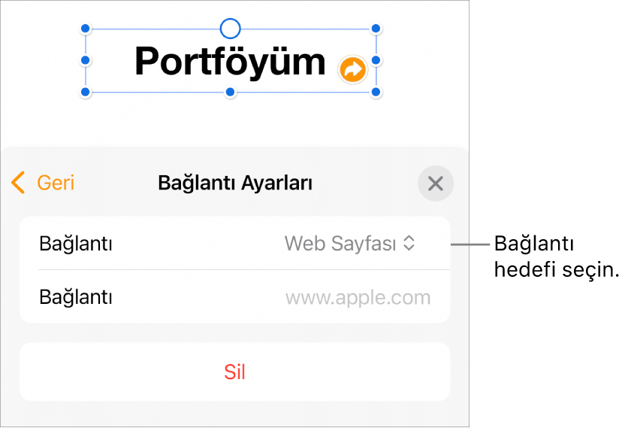Click the top-left selection handle of text box
Image resolution: width=628 pixels, height=428 pixels.
pos(86,29)
